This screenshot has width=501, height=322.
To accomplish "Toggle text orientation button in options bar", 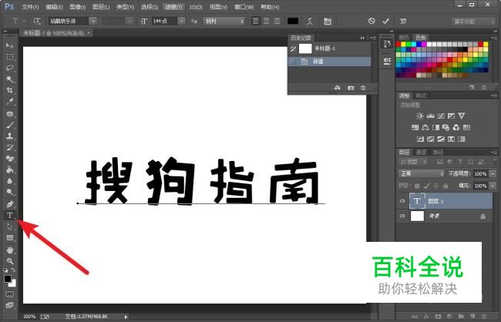I will tap(37, 21).
